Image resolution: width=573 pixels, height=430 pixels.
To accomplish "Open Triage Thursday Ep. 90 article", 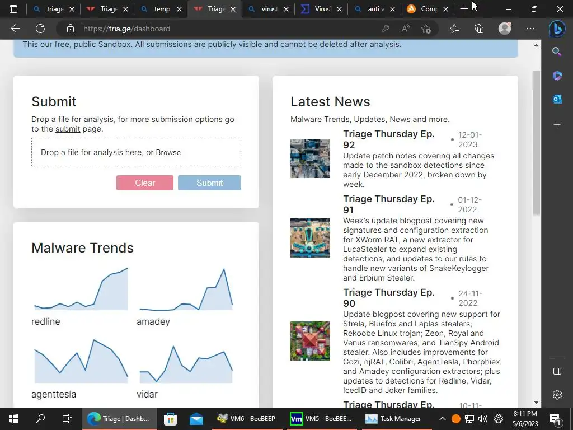I will 389,298.
